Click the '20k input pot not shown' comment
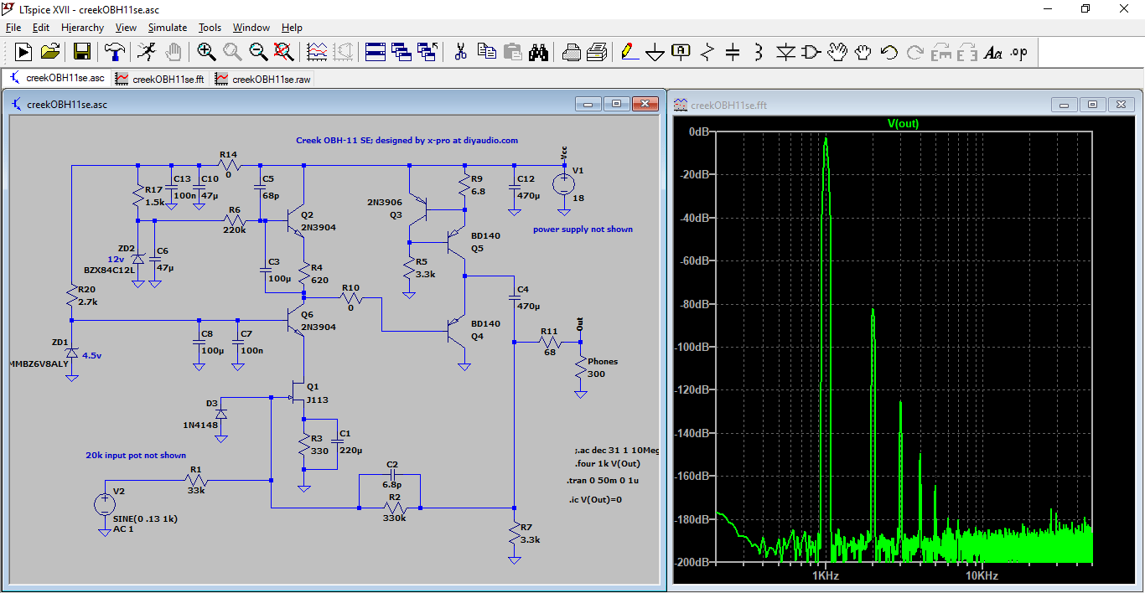 pos(136,456)
